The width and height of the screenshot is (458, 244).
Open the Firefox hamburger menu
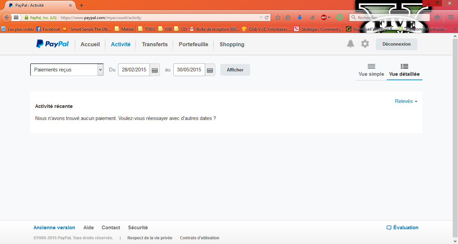[x=451, y=17]
